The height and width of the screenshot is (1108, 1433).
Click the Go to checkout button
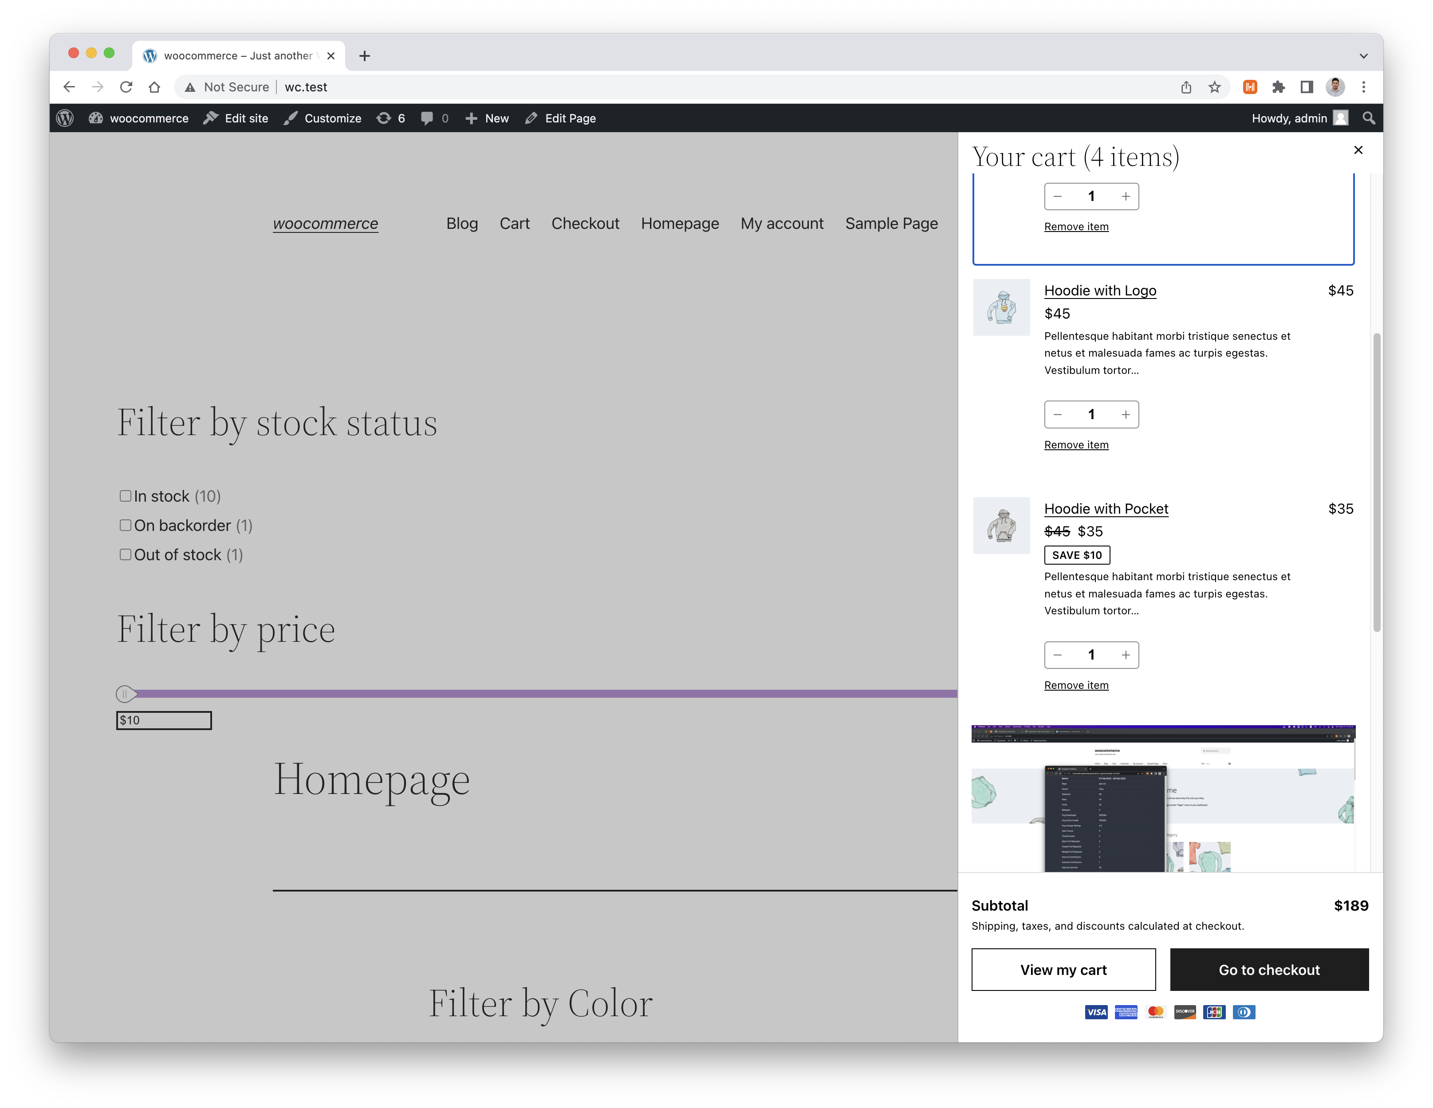[x=1270, y=970]
